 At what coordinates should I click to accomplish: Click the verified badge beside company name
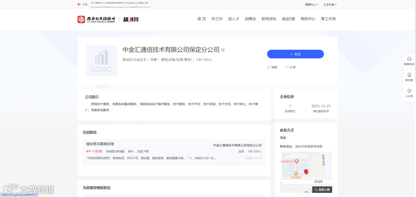223,50
